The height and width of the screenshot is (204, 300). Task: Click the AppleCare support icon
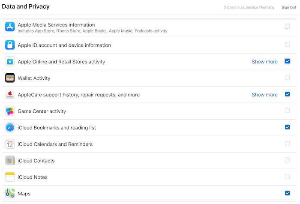(x=10, y=95)
